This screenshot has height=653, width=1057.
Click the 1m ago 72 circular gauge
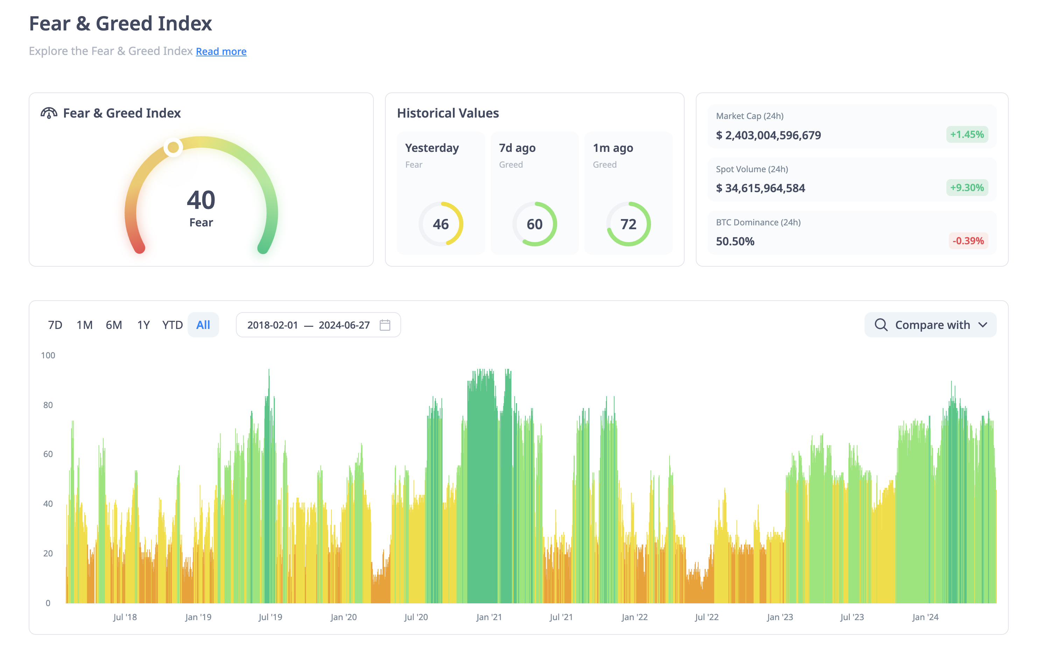point(628,224)
